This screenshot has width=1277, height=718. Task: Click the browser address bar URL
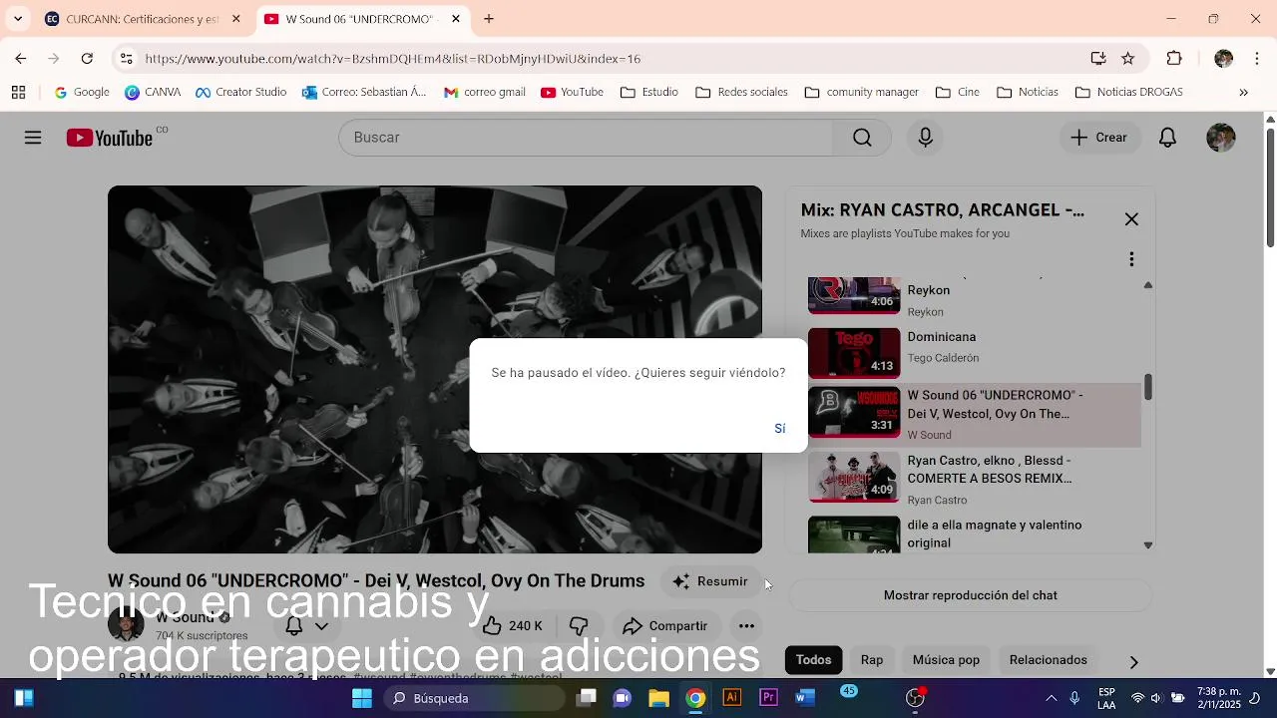pos(393,59)
